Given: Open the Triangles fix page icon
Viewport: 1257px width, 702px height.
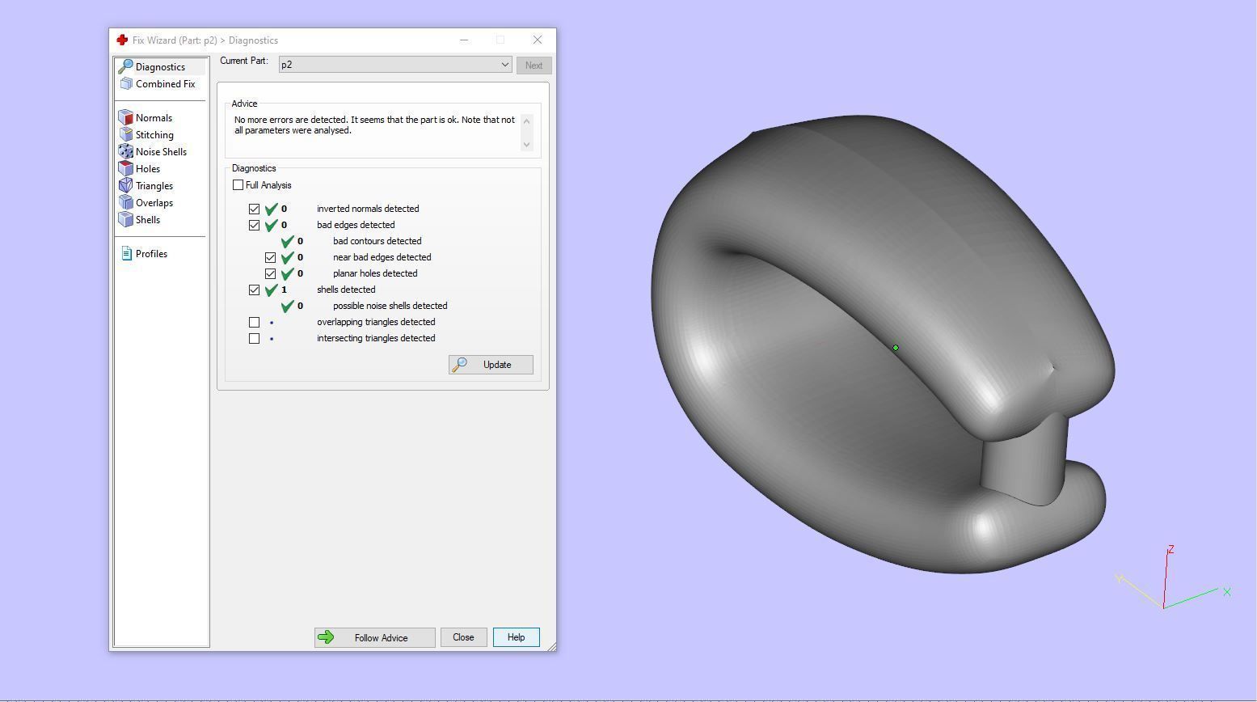Looking at the screenshot, I should 125,186.
